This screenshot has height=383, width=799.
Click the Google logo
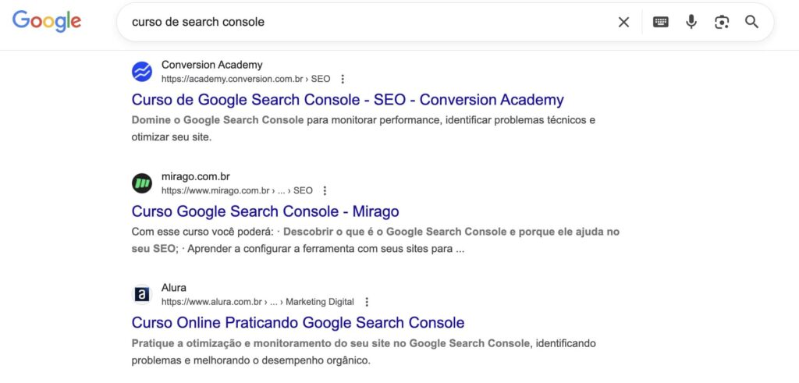[47, 22]
